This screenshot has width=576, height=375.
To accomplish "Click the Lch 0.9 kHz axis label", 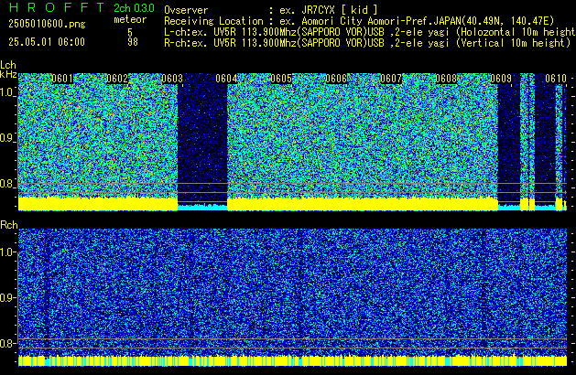I will coord(7,138).
